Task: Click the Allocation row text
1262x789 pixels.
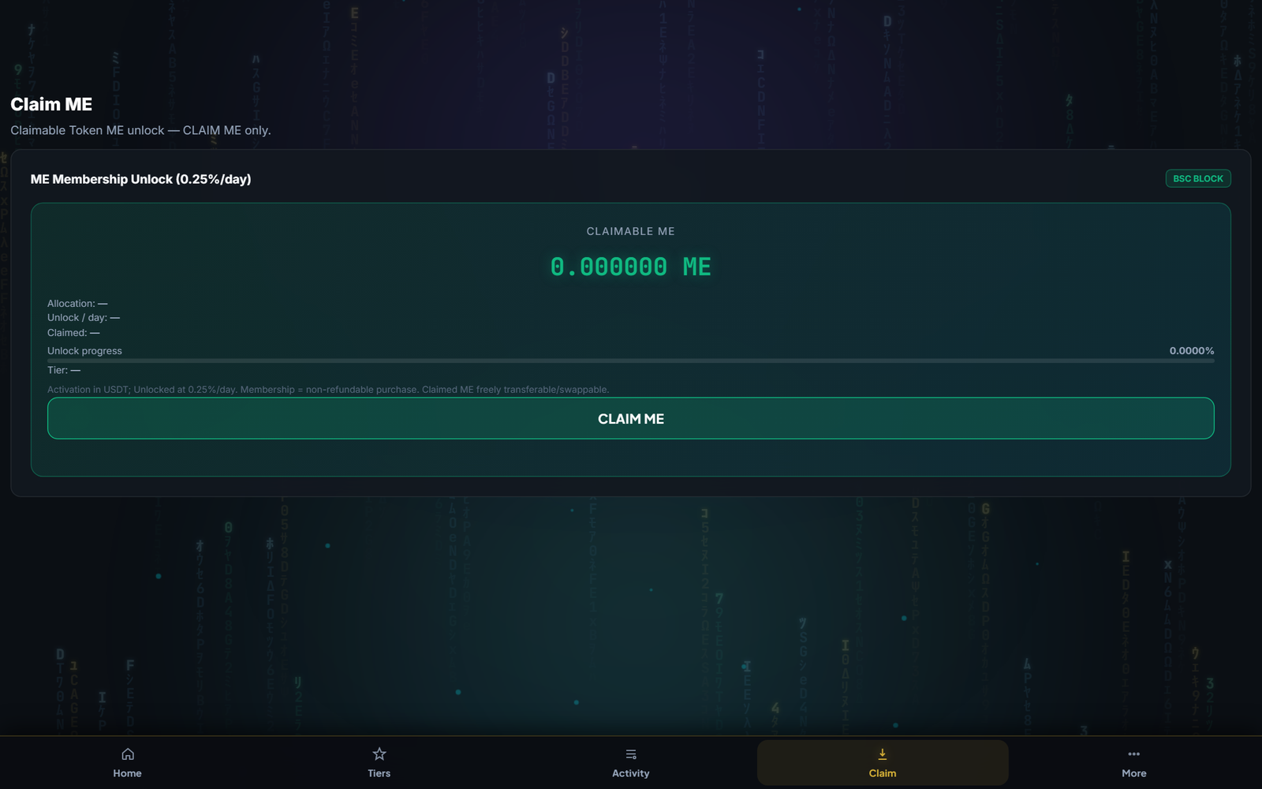Action: click(x=77, y=303)
